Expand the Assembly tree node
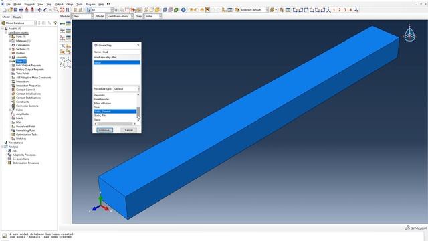Viewport: 428px width, 241px height. coord(10,58)
